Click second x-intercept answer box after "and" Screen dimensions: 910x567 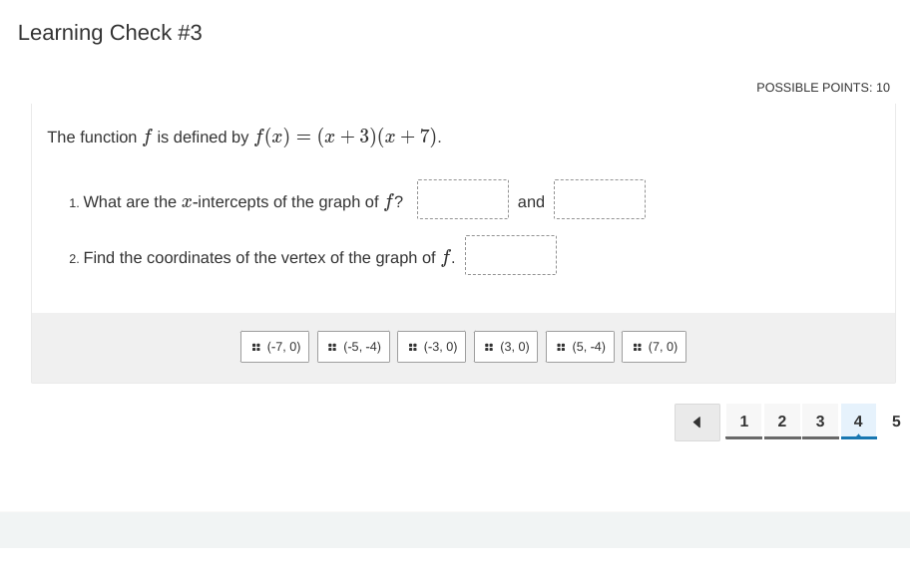600,199
